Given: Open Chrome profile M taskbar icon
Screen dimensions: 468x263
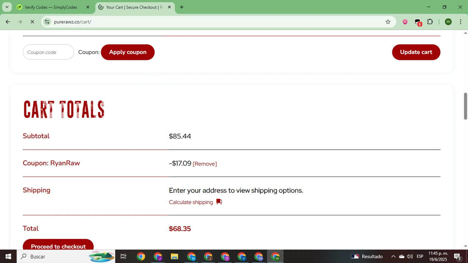Looking at the screenshot, I should click(x=191, y=256).
